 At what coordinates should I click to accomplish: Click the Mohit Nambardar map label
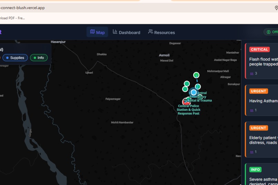(122, 122)
